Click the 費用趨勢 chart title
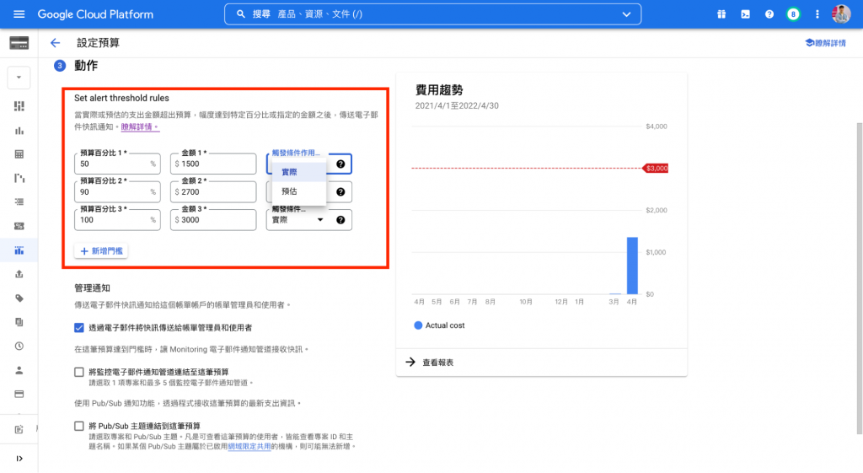The width and height of the screenshot is (863, 473). point(439,90)
